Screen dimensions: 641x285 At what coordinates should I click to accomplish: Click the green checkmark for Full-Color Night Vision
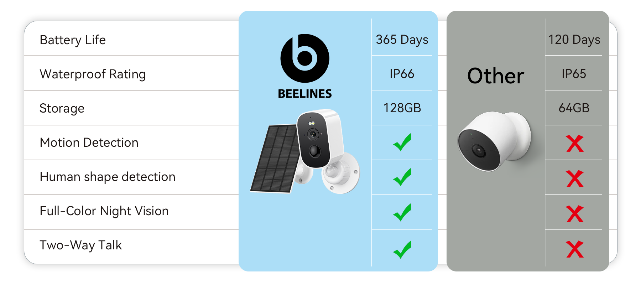pos(402,212)
